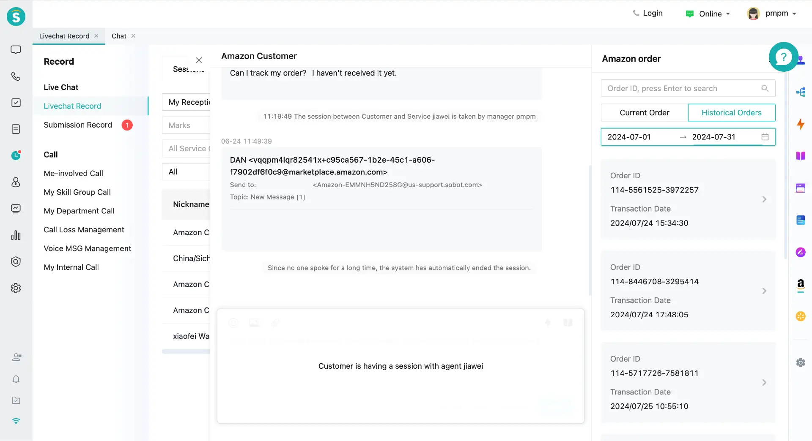Select the xiaofei Wa session row
The height and width of the screenshot is (441, 812).
[x=186, y=336]
